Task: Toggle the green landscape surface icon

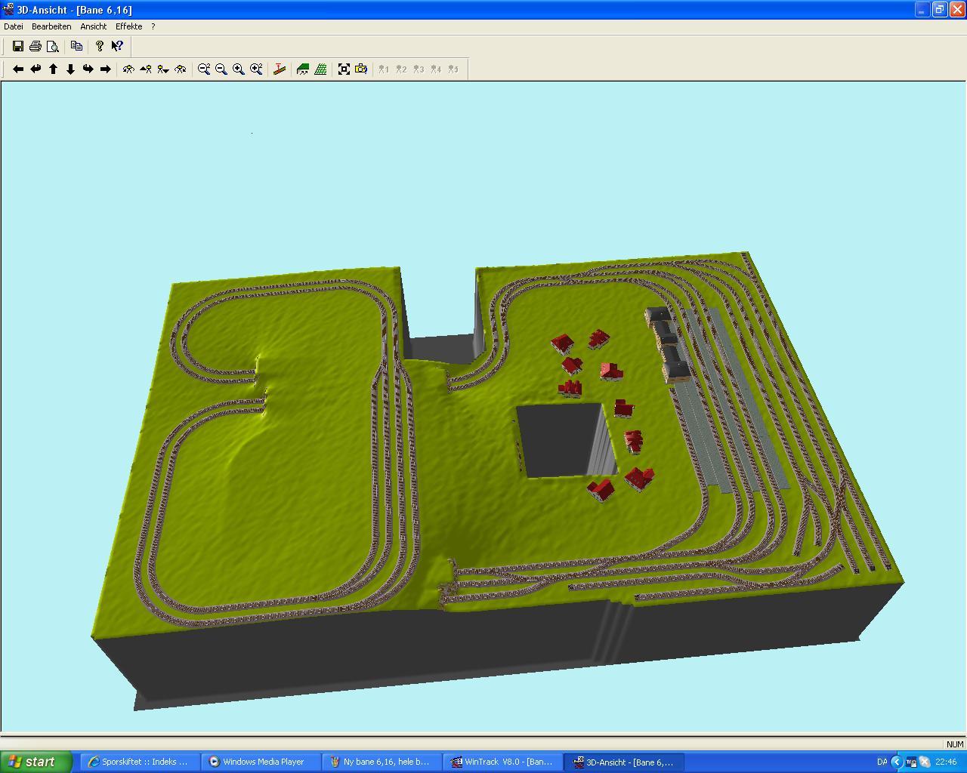Action: [x=303, y=69]
